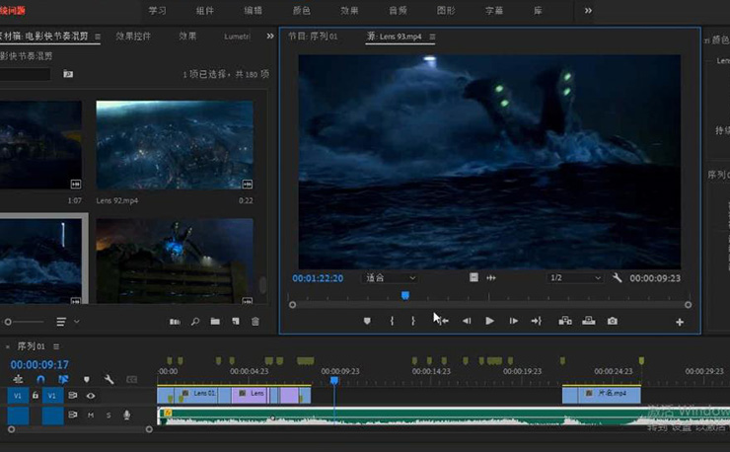Click the voice-over record microphone icon
The image size is (730, 452).
click(x=126, y=414)
